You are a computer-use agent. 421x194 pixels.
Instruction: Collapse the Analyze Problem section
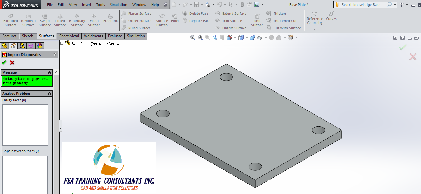[49, 93]
